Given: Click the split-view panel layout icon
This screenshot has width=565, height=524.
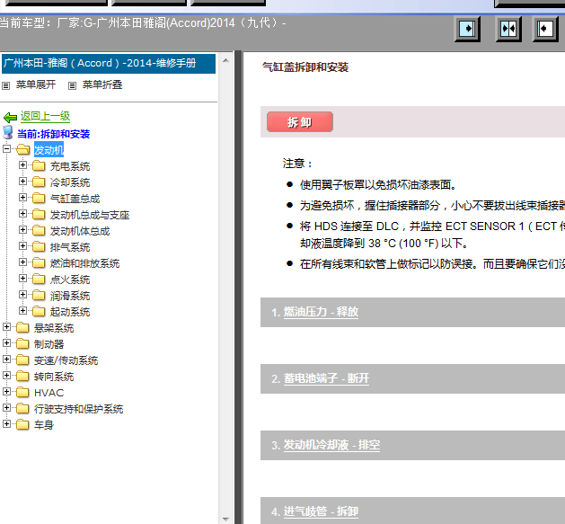Looking at the screenshot, I should [508, 29].
